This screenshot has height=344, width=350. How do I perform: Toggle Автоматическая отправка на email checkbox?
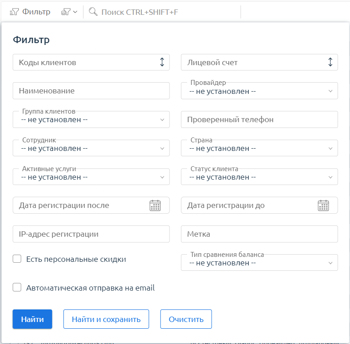point(17,288)
